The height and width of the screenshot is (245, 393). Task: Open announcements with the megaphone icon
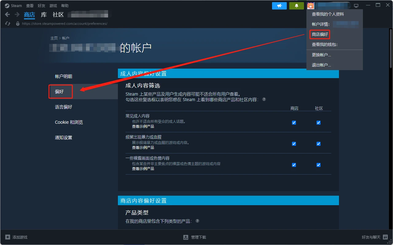(x=279, y=6)
